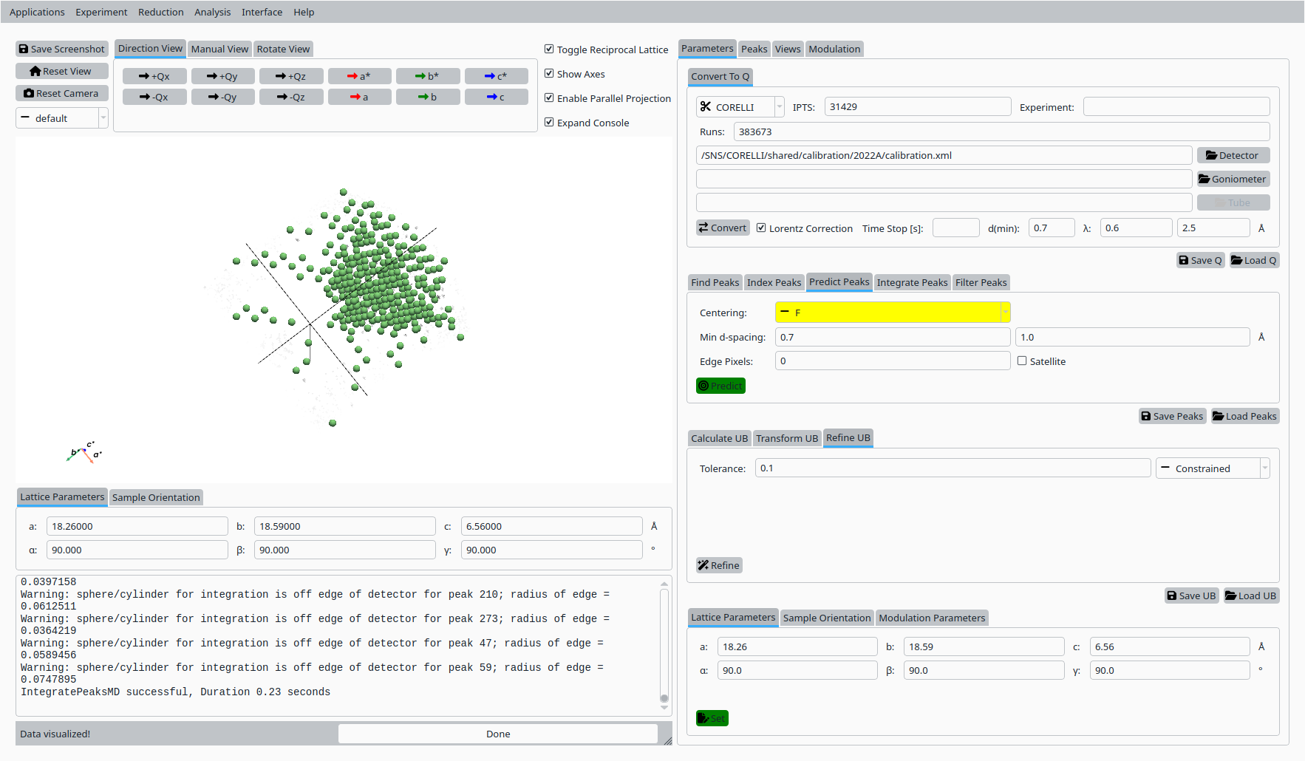Screen dimensions: 1305x761
Task: Disable the Lorentz Correction checkbox
Action: 761,228
